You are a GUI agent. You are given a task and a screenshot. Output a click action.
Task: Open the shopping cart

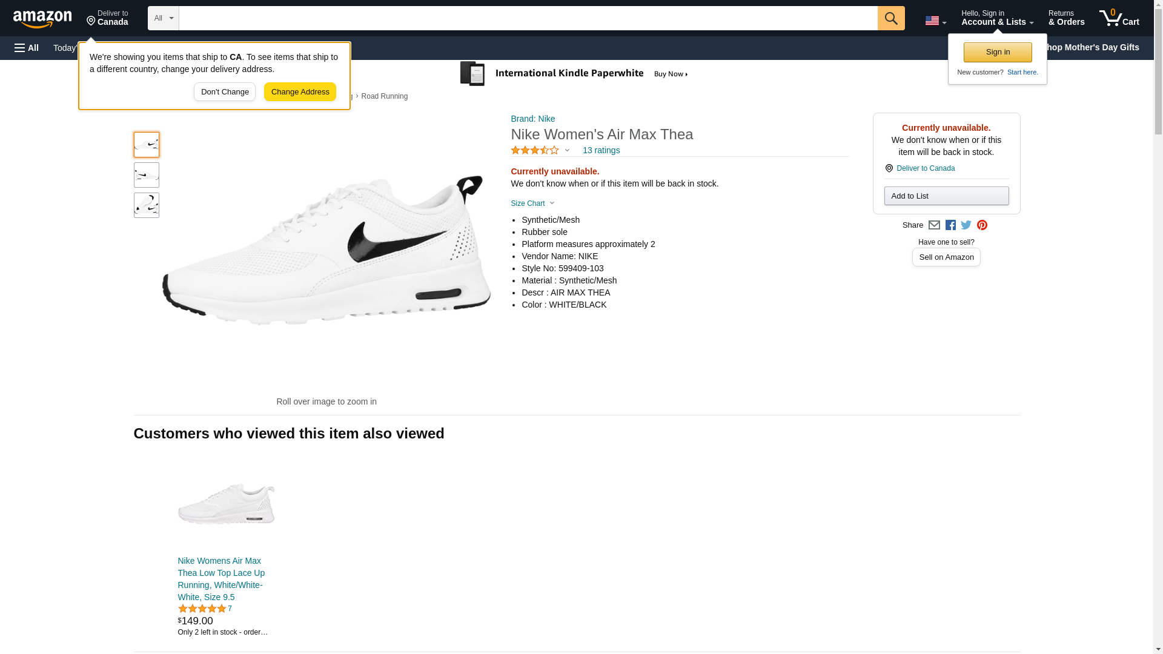[1119, 18]
